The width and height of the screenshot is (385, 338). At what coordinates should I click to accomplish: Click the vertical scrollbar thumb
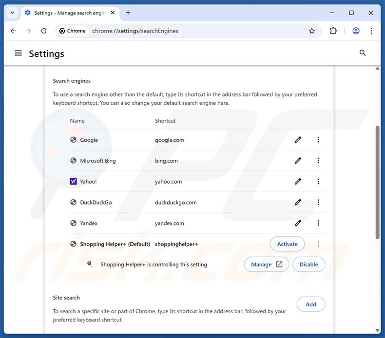(x=377, y=182)
